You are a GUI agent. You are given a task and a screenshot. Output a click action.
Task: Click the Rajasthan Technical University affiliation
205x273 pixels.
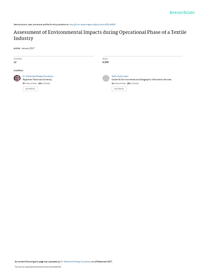point(37,79)
